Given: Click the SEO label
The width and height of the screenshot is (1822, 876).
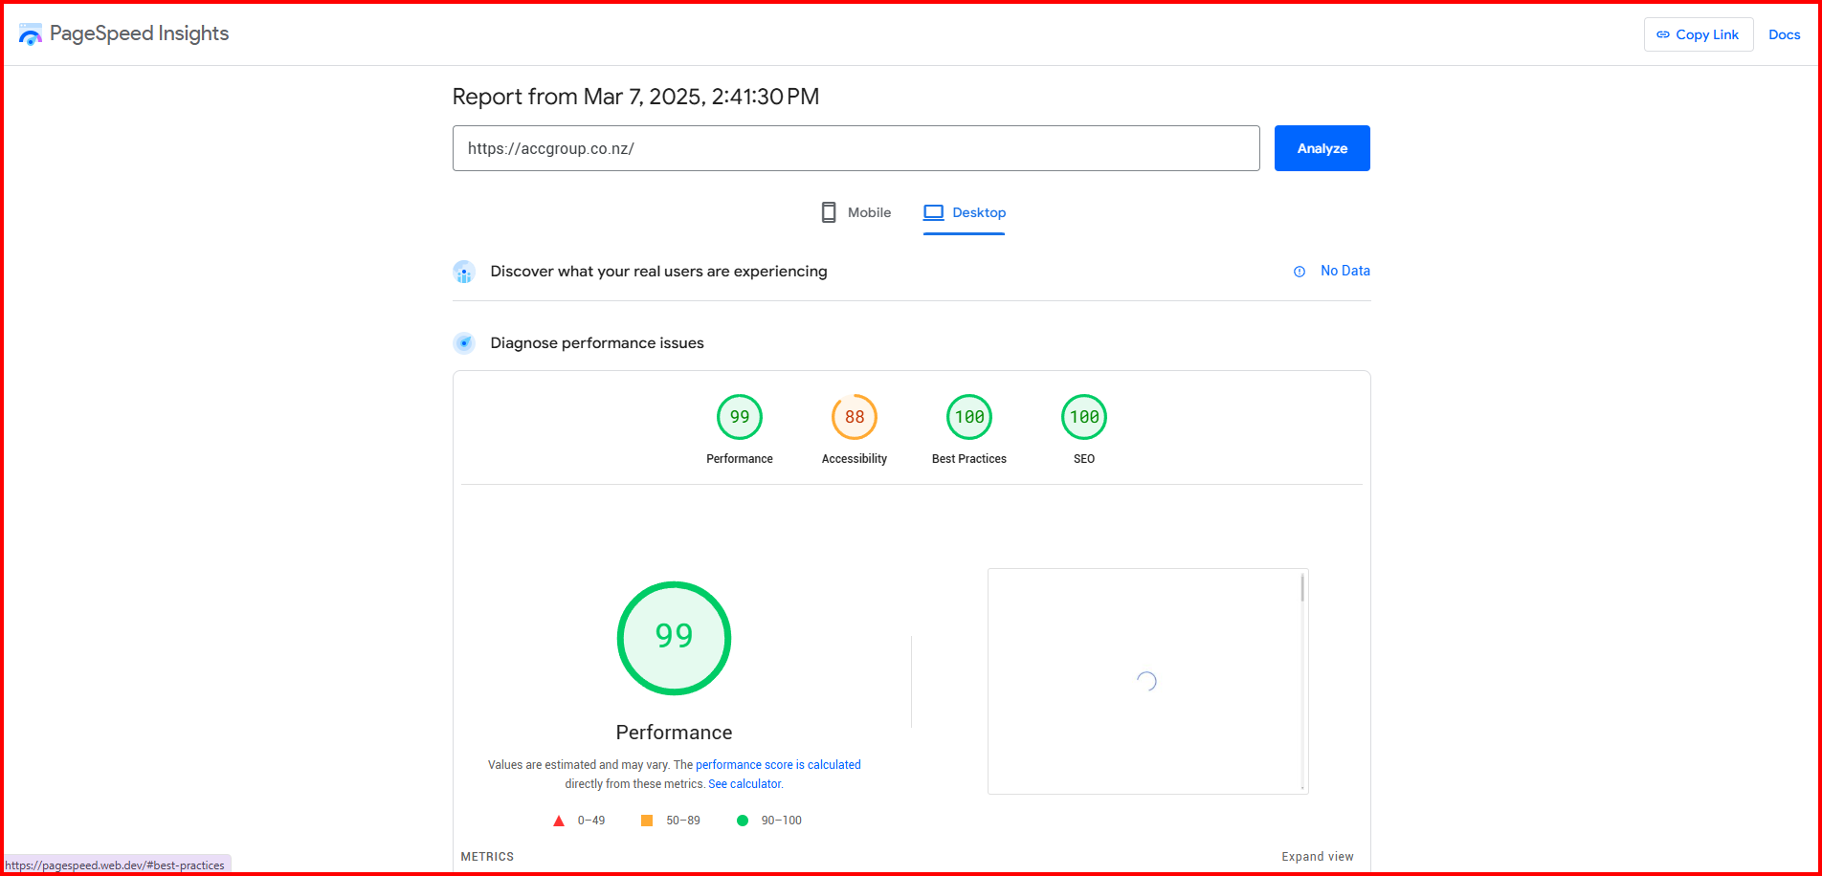Looking at the screenshot, I should 1084,459.
